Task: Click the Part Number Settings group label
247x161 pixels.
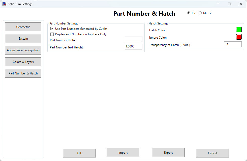Action: click(x=64, y=23)
